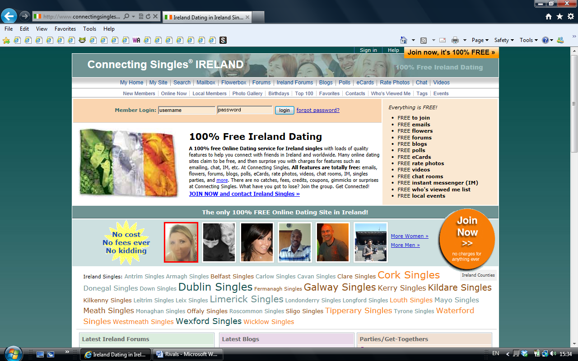The height and width of the screenshot is (361, 578).
Task: Click the blue Help question mark icon
Action: pyautogui.click(x=545, y=40)
